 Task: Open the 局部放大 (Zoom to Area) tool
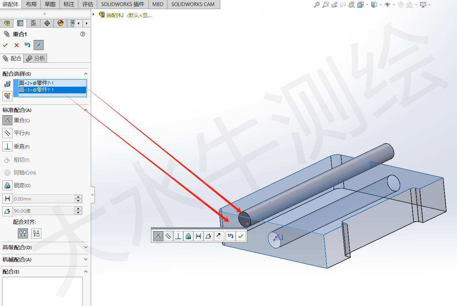pyautogui.click(x=325, y=5)
